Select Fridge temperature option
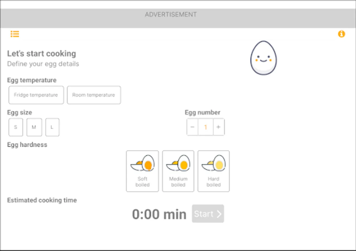 point(36,95)
